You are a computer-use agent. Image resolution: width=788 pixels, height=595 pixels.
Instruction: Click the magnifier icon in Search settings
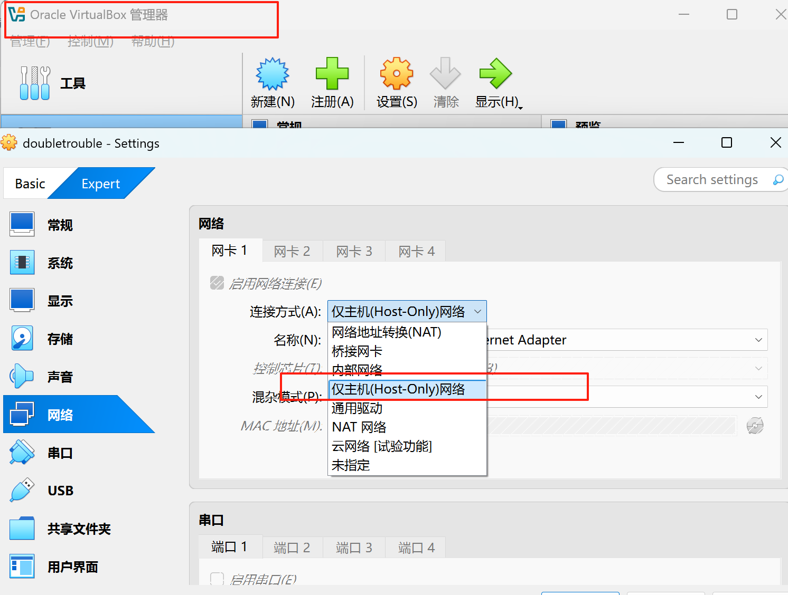click(777, 180)
